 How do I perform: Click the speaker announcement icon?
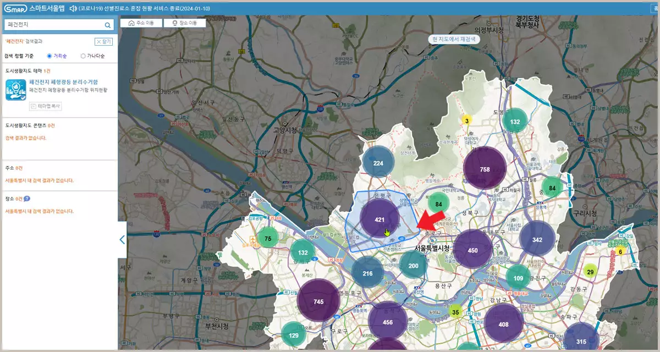pos(72,9)
